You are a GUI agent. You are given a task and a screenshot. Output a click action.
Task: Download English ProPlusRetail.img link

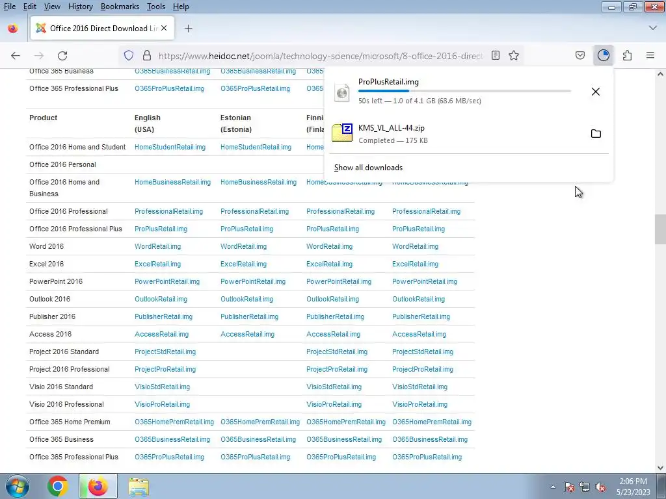[x=161, y=229]
